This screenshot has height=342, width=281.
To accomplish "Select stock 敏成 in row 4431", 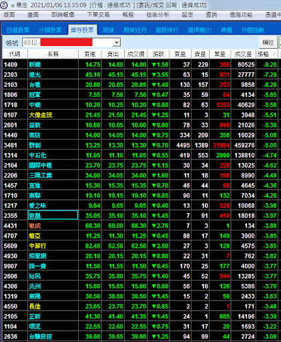I will click(53, 226).
